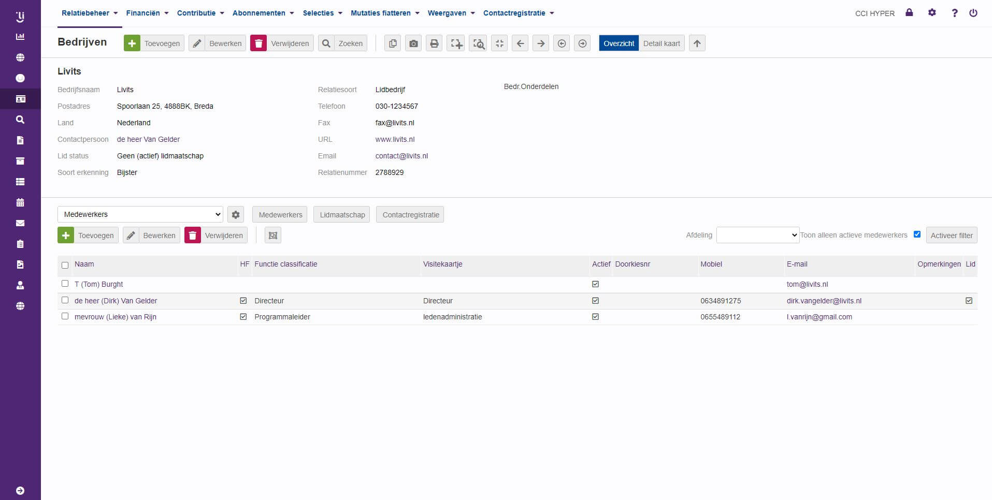Click the add-selection icon with plus
This screenshot has height=500, width=992.
456,43
